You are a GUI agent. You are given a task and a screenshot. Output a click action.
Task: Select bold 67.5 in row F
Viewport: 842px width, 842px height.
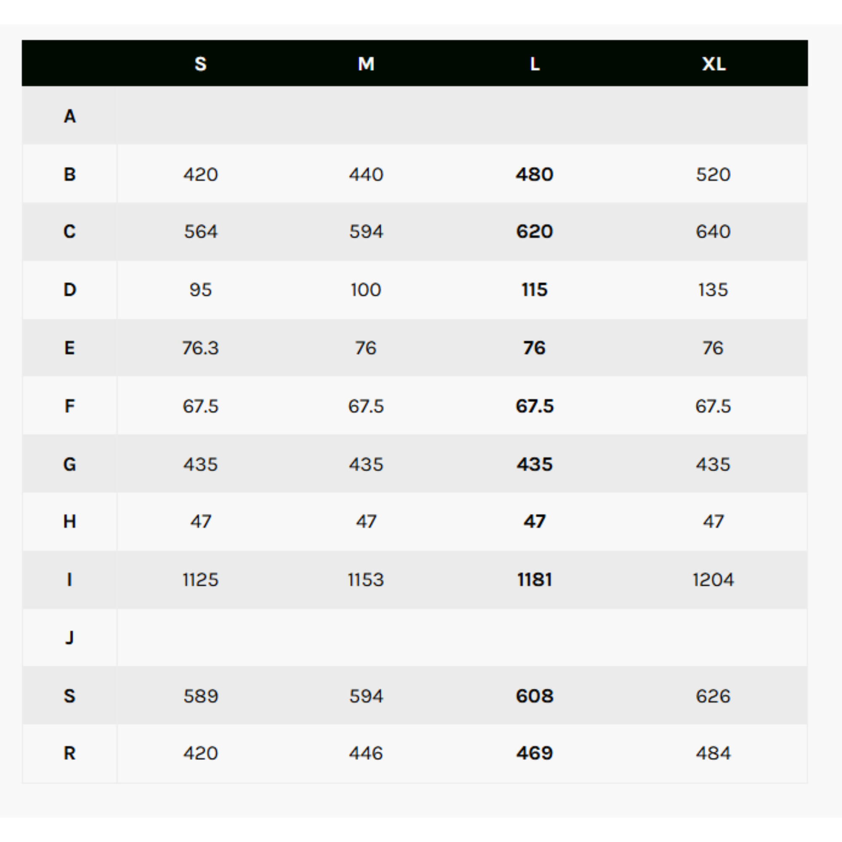pos(535,406)
